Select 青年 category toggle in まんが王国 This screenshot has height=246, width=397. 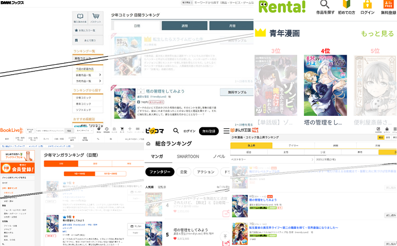360,152
